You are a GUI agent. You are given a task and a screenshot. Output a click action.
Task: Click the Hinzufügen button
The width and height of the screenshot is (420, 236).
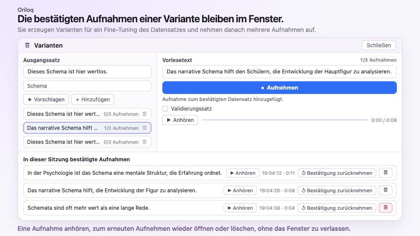[93, 100]
